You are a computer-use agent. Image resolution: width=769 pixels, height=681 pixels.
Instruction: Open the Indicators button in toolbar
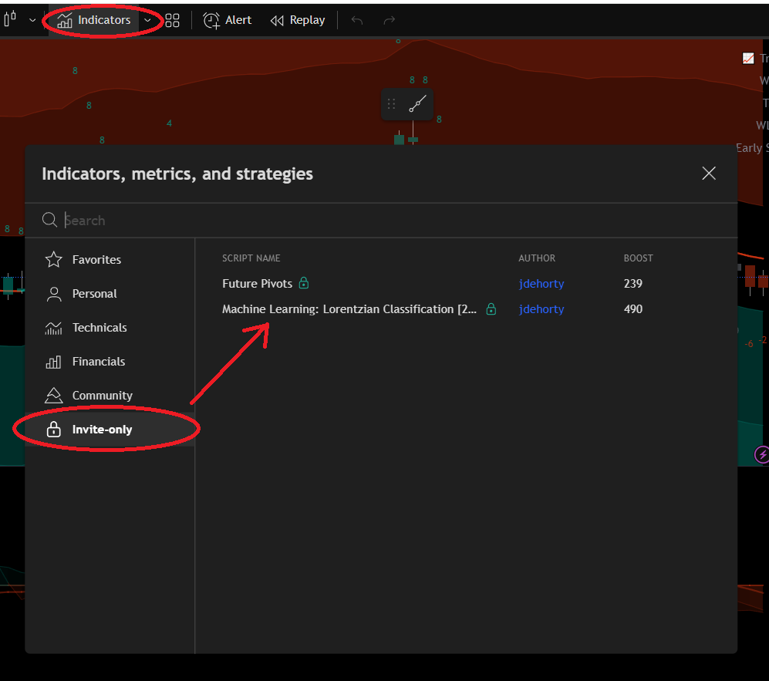click(95, 20)
